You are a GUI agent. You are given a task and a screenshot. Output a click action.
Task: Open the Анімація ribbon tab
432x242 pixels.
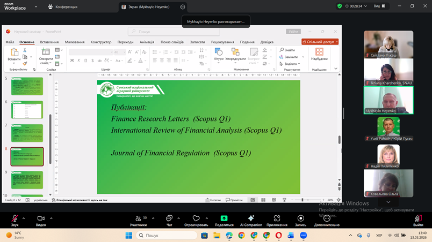tap(147, 42)
